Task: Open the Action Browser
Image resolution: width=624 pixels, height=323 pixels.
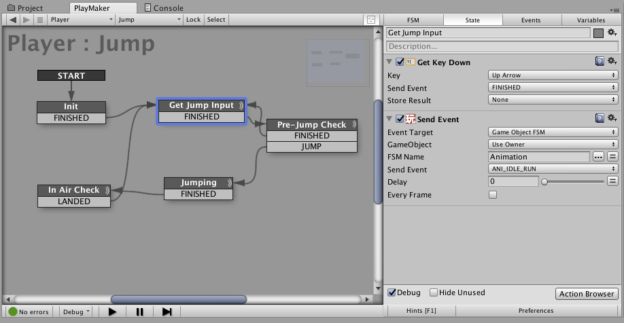Action: coord(587,294)
